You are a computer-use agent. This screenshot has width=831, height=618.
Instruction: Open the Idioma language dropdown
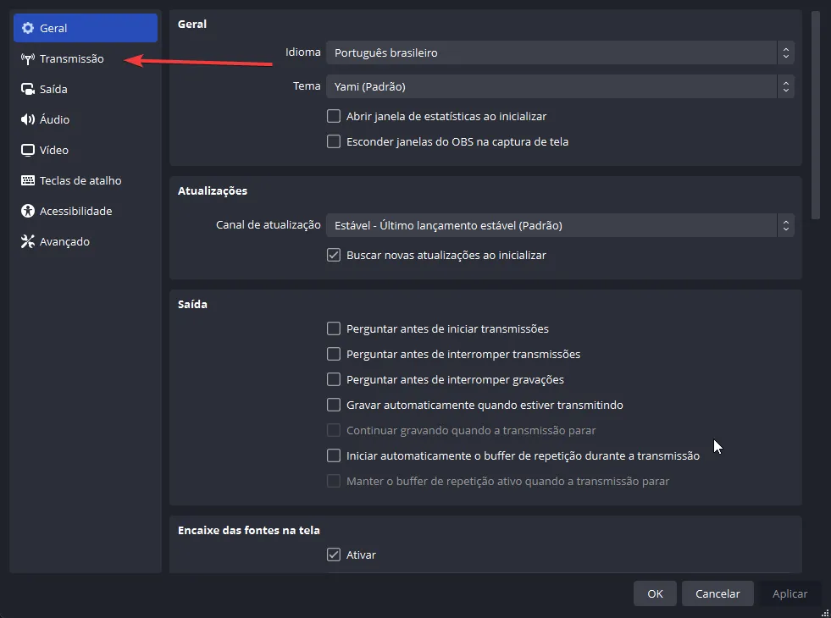560,52
